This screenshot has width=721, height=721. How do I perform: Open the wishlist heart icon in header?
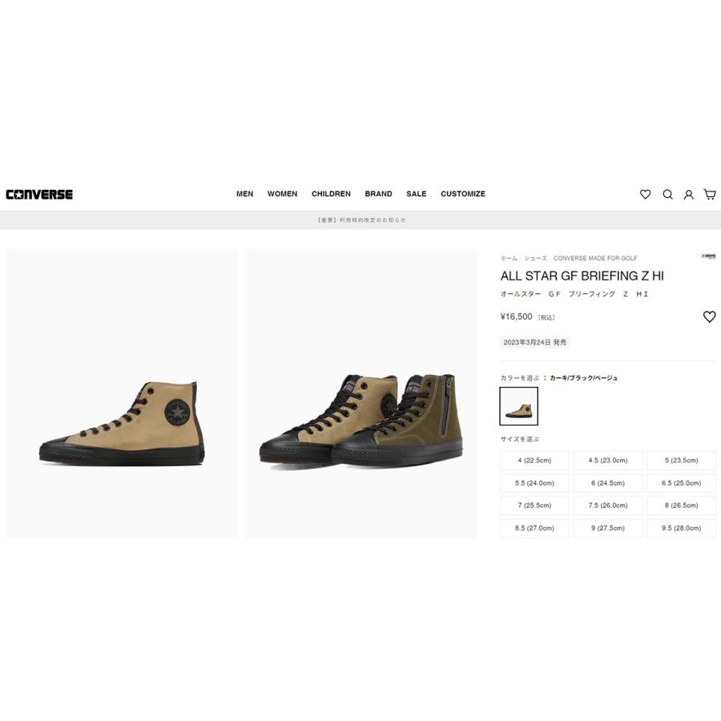(645, 195)
